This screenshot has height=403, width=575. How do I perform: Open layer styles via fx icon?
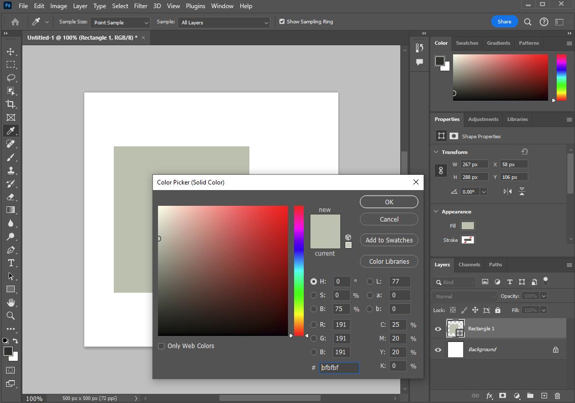tap(489, 395)
